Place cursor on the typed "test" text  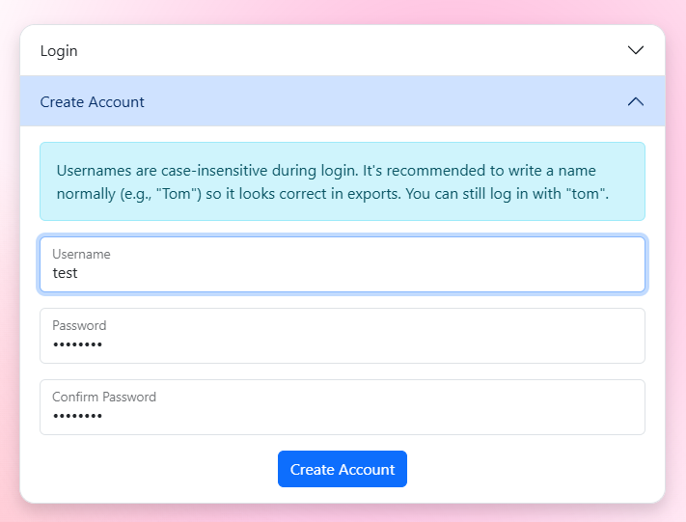[65, 273]
